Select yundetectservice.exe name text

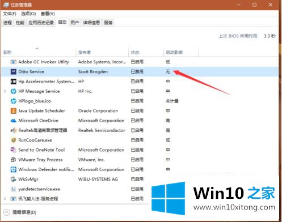click(39, 189)
